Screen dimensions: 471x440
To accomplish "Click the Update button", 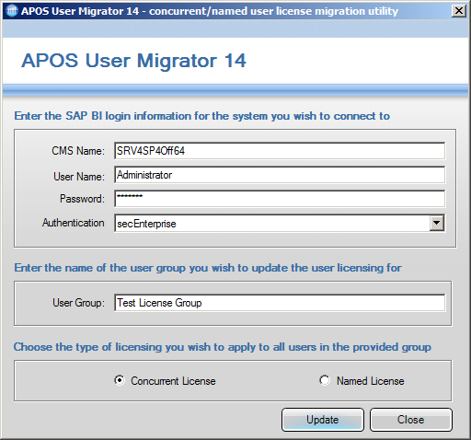I will 323,420.
